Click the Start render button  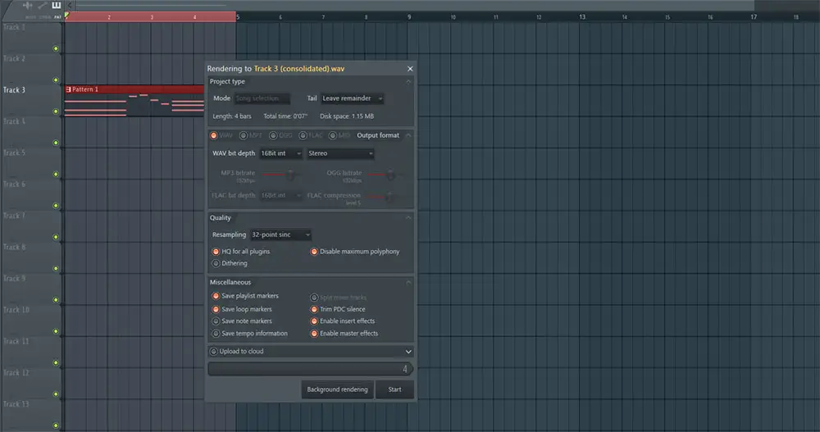tap(394, 389)
